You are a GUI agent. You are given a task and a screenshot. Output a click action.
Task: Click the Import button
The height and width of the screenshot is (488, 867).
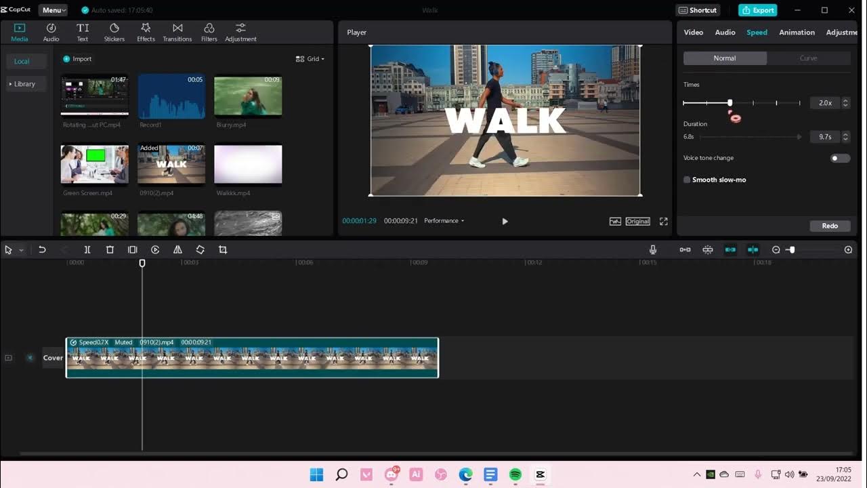click(77, 59)
